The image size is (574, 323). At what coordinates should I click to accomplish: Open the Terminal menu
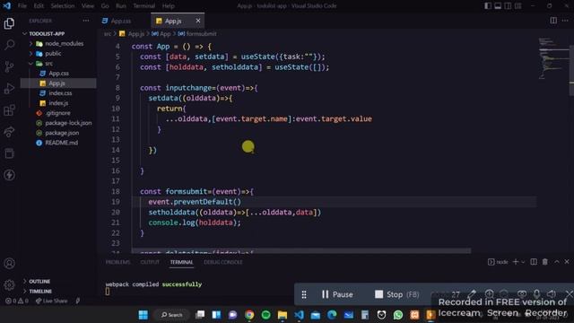[x=143, y=6]
